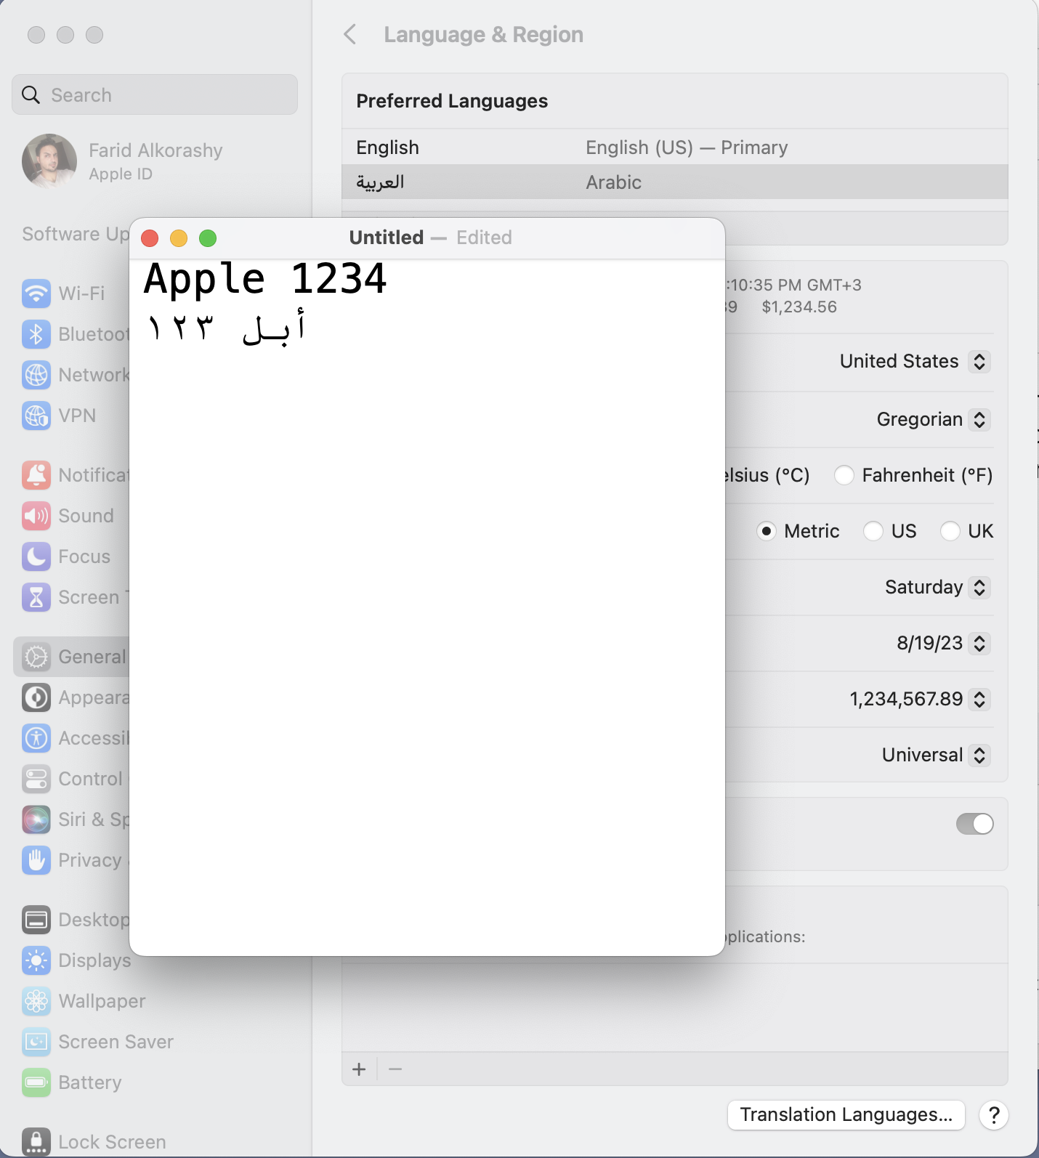Viewport: 1039px width, 1158px height.
Task: Open the Siri & Spotlight icon
Action: point(36,819)
